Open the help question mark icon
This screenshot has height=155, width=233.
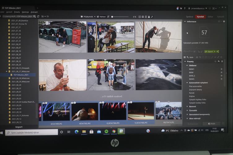point(185,8)
